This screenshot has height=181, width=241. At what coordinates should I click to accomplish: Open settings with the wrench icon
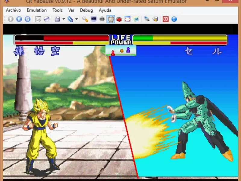coord(85,19)
